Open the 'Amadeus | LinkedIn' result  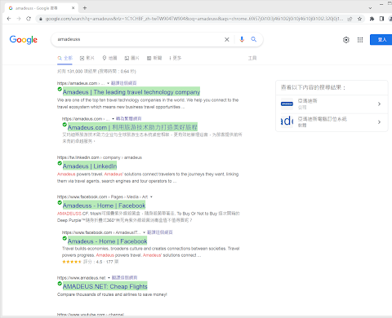coord(90,166)
